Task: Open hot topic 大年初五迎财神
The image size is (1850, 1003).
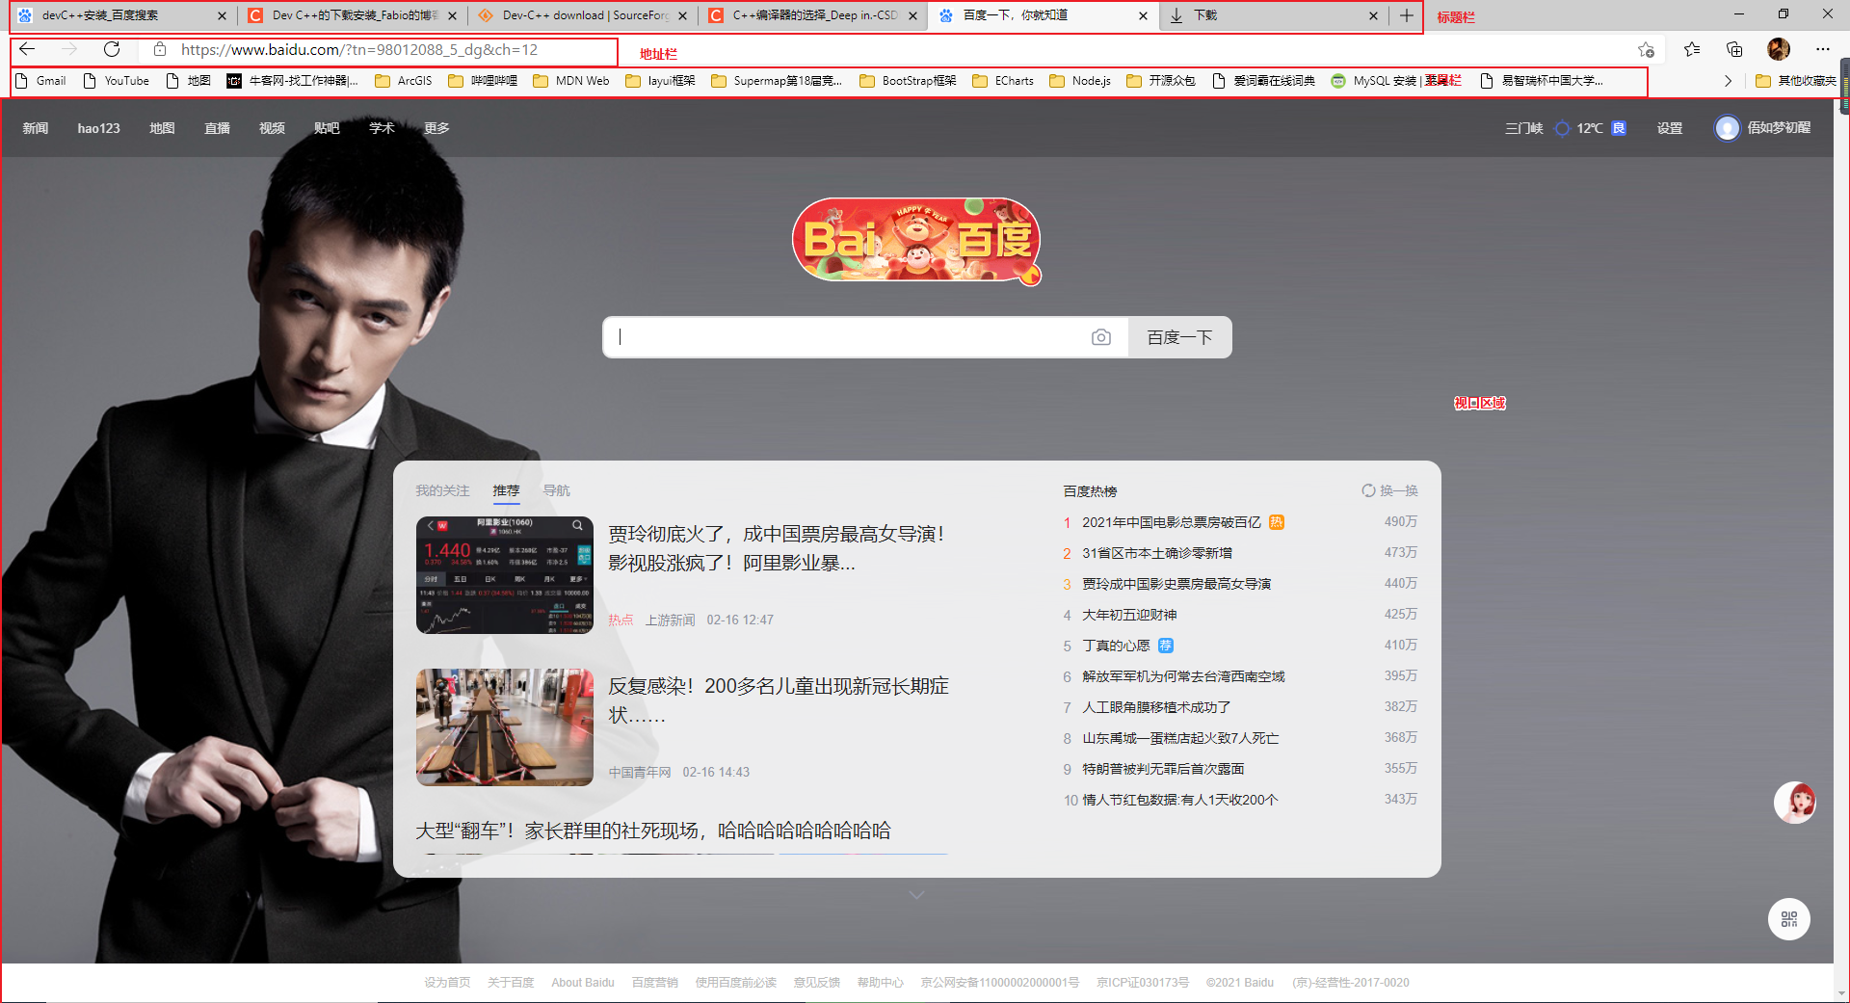Action: pyautogui.click(x=1129, y=615)
